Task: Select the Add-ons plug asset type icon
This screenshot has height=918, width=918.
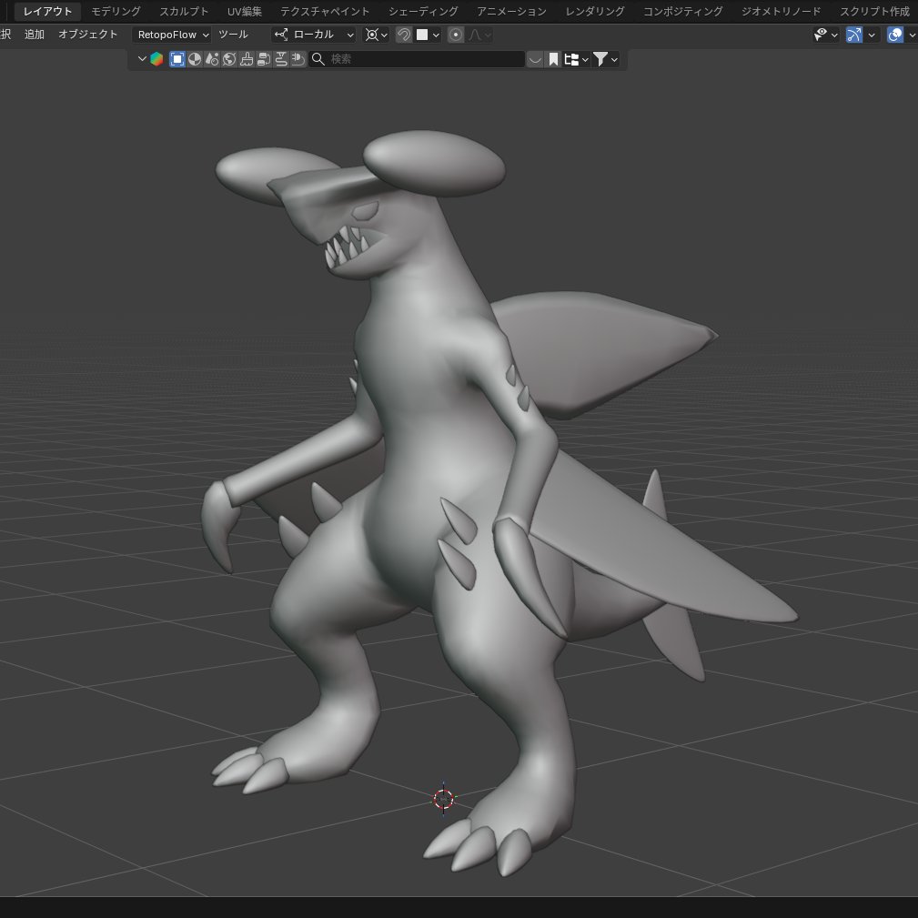Action: point(298,58)
